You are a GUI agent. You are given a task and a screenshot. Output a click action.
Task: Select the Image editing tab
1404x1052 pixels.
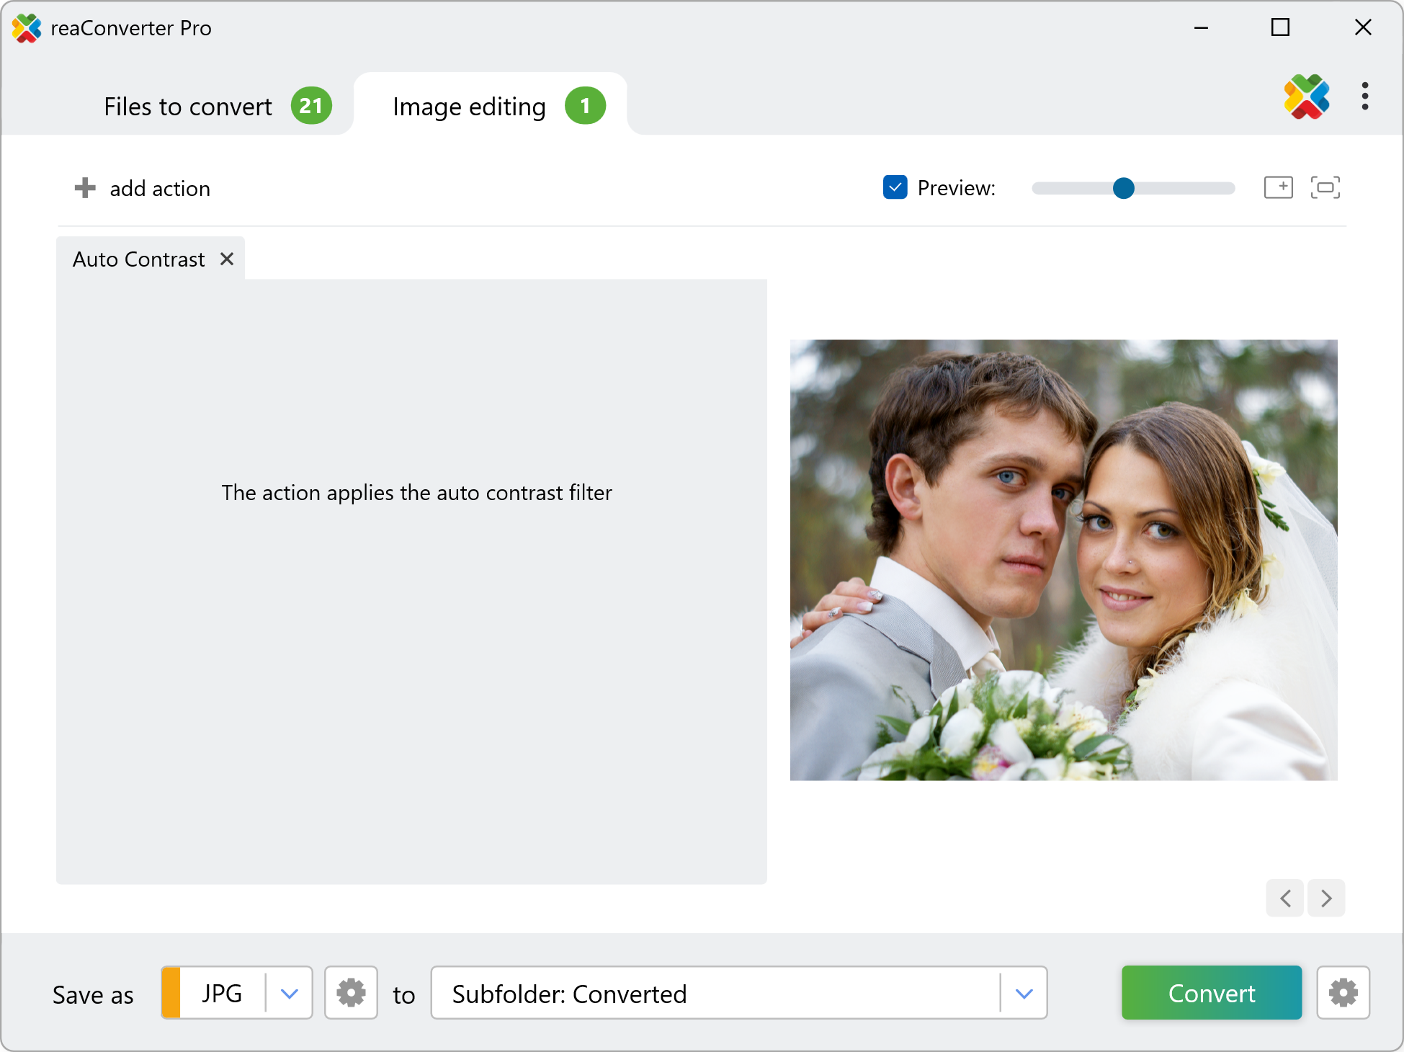point(470,107)
